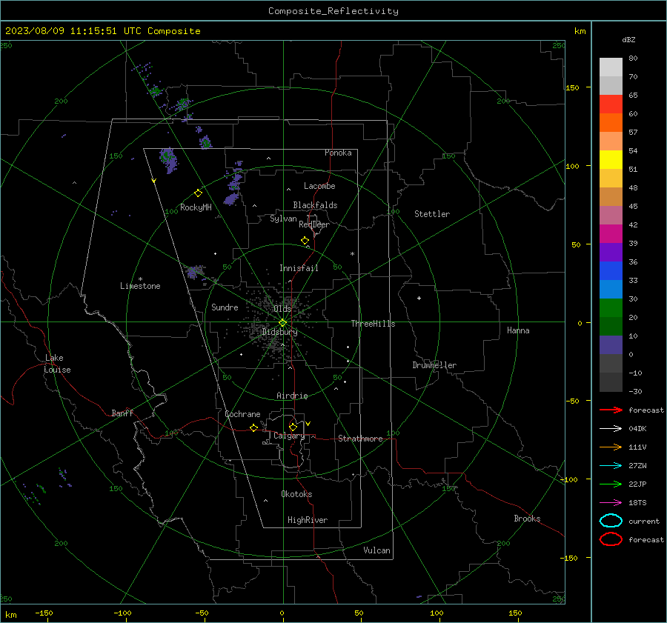The image size is (667, 623).
Task: Click the cyan current ellipse icon
Action: [611, 521]
